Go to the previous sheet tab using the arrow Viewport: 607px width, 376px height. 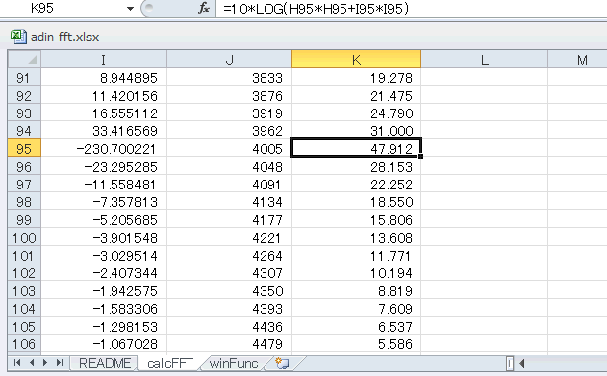(32, 363)
